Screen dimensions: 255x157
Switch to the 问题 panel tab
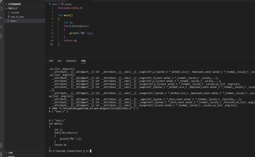click(51, 61)
